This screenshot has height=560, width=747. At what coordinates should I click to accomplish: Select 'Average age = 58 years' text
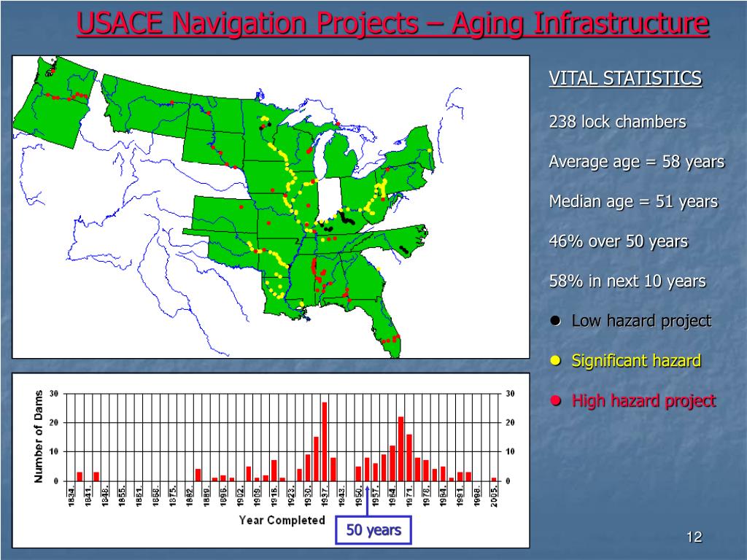636,162
